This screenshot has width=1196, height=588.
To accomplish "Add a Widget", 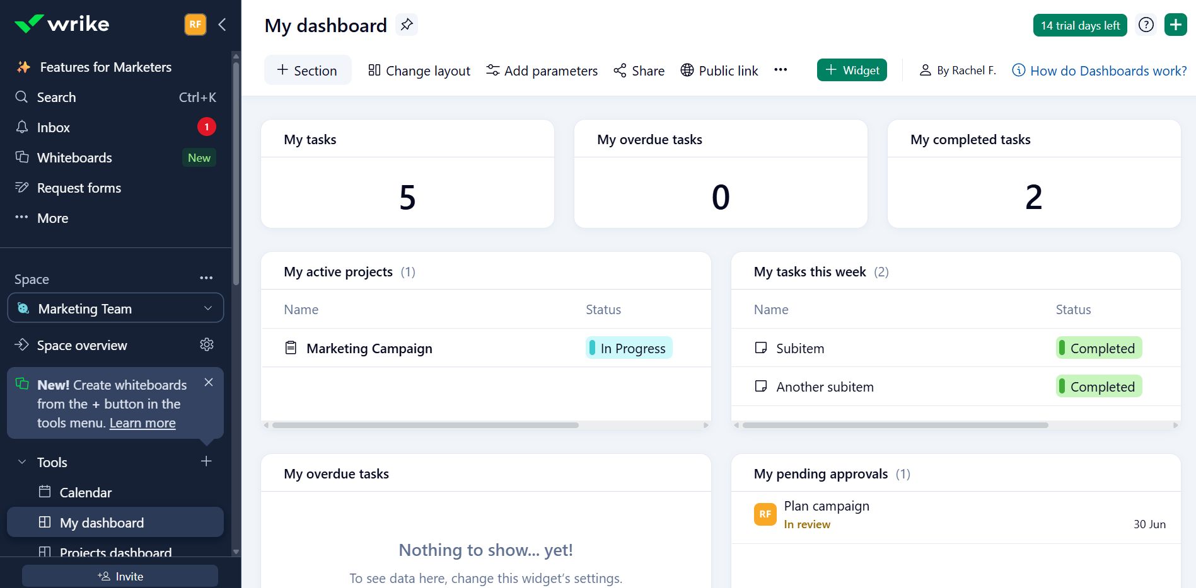I will pyautogui.click(x=852, y=70).
